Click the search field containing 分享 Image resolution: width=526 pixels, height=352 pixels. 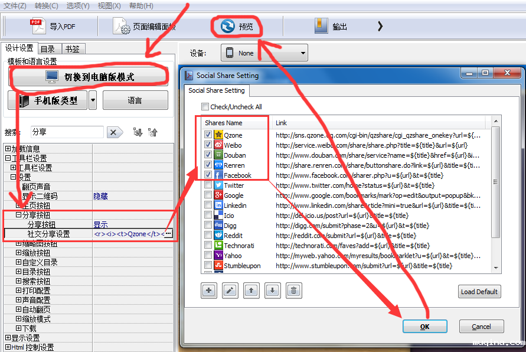67,132
